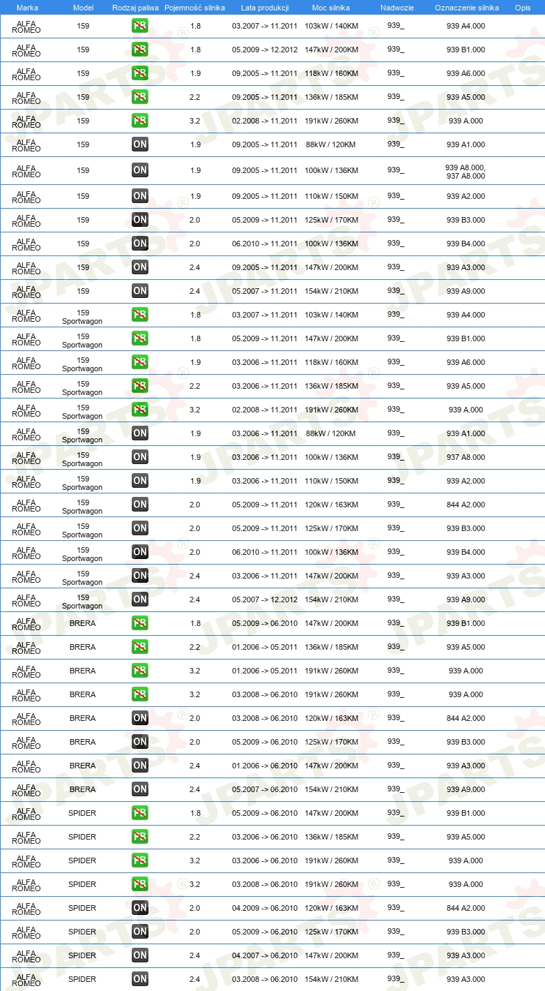This screenshot has height=991, width=545.
Task: Click diesel icon in Sportwagon 939 B4.000 row
Action: (140, 552)
